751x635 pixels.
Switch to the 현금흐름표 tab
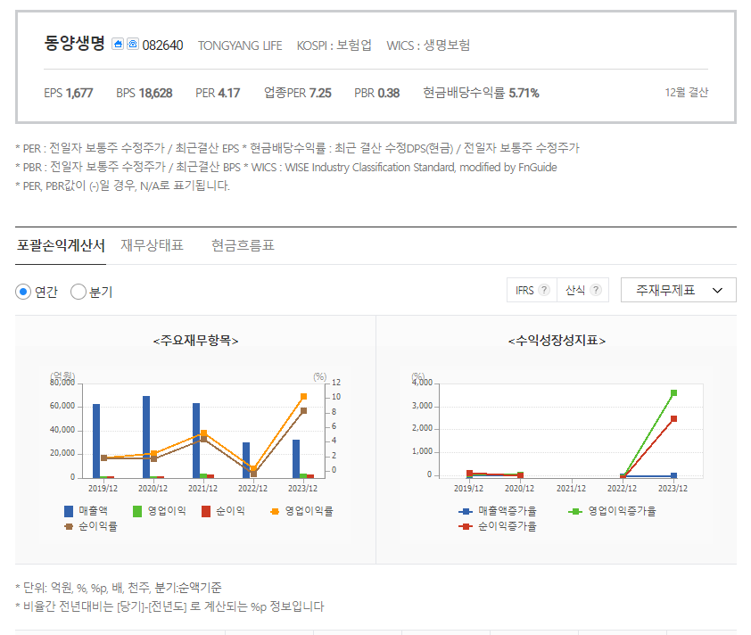pos(243,245)
